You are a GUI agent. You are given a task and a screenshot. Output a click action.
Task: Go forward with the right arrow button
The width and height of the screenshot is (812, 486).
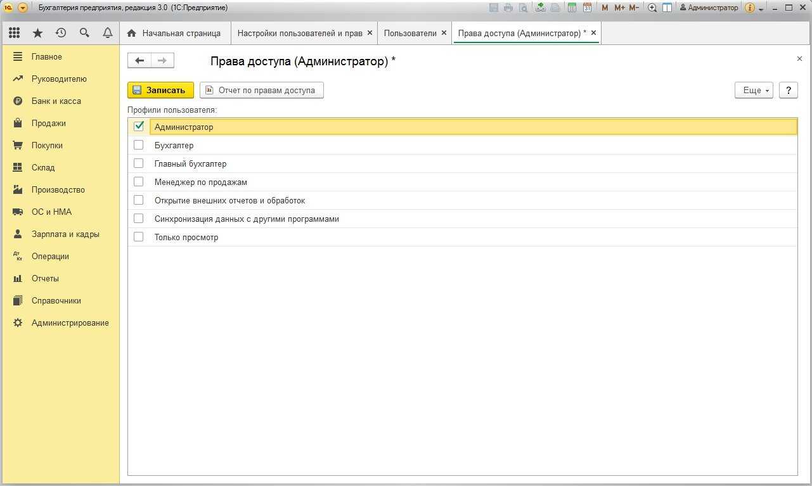162,60
